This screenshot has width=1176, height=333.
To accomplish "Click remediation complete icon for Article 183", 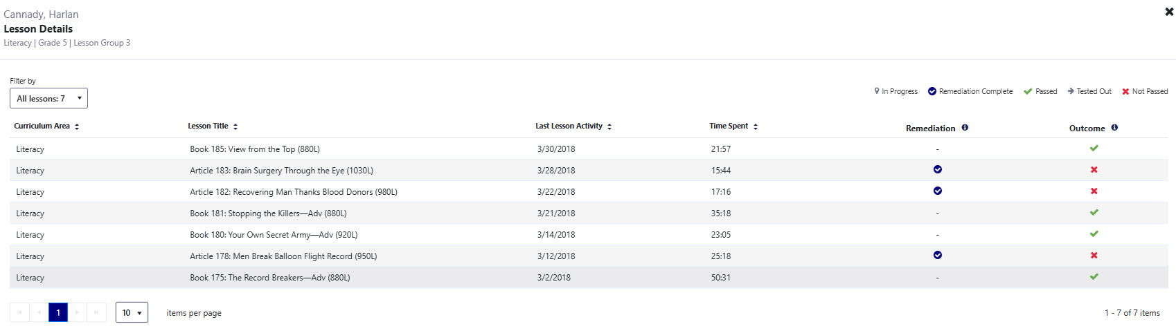I will (938, 170).
